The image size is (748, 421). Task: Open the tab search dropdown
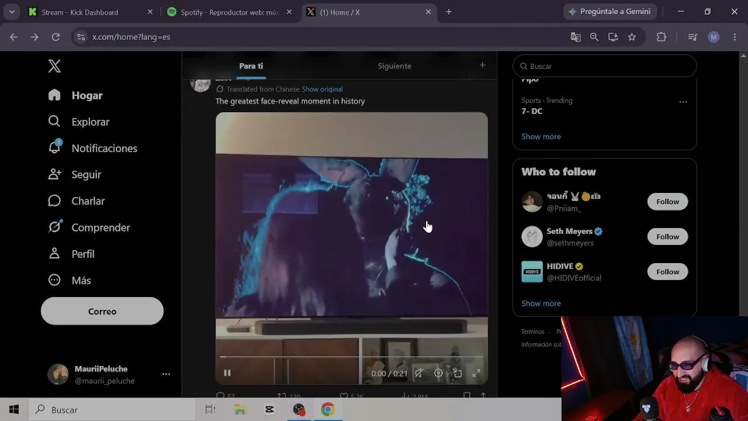(x=12, y=12)
